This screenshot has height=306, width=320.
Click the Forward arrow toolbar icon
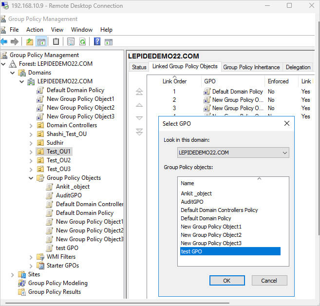pyautogui.click(x=14, y=42)
